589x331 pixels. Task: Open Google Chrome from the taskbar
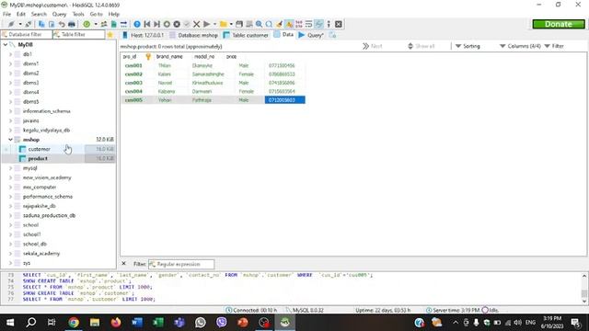point(74,323)
